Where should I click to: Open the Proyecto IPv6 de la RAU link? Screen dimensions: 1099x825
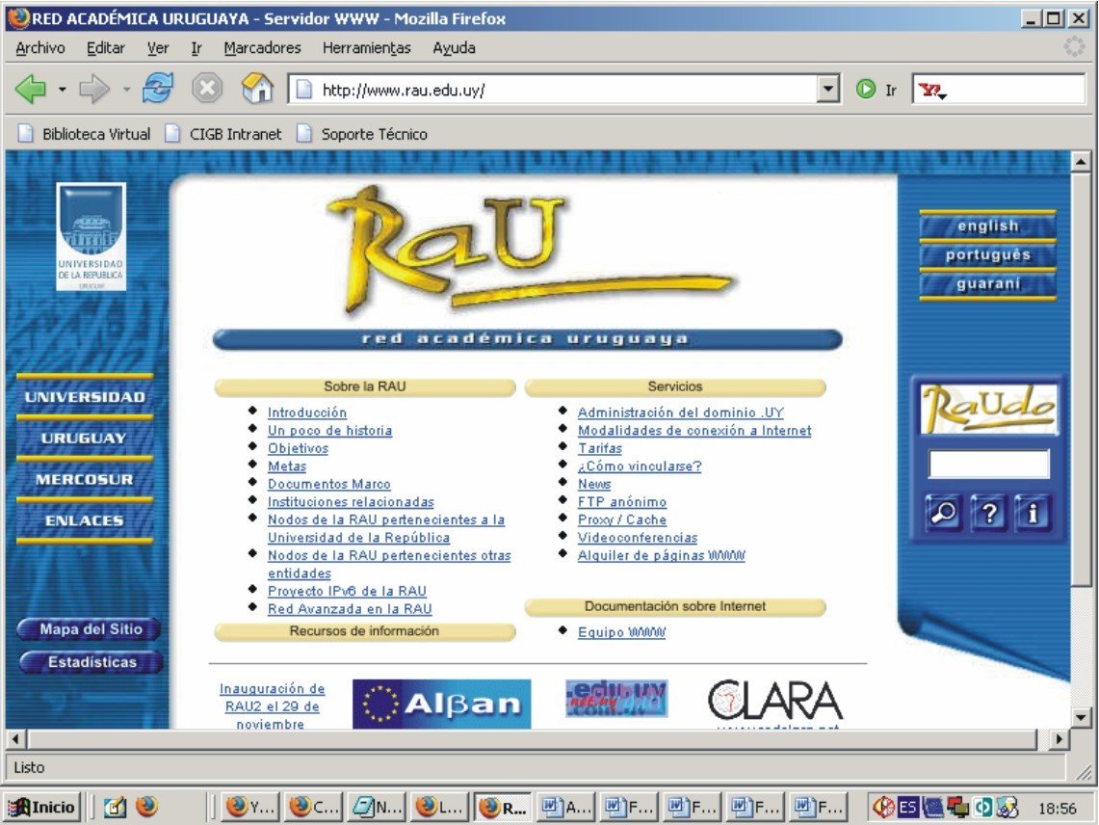(347, 592)
